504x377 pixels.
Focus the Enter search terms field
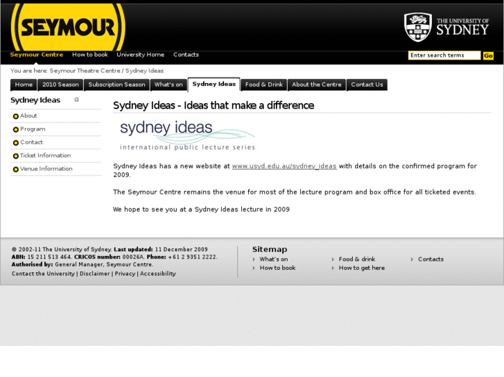(444, 55)
